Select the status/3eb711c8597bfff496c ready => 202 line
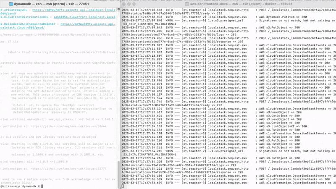 [173, 105]
